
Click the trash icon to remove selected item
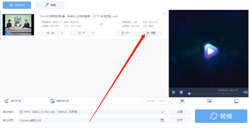point(52,101)
